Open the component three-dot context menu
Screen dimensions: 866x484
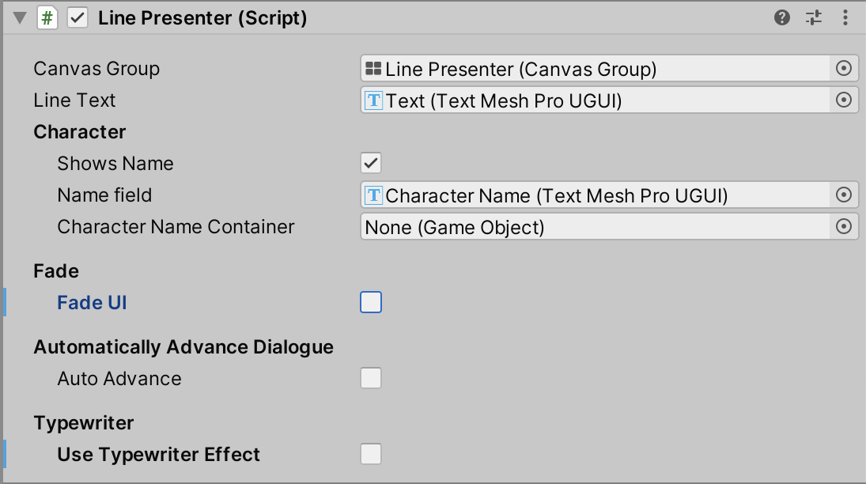845,17
